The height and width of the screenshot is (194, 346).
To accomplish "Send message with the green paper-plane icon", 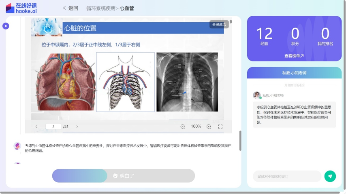I will [330, 176].
